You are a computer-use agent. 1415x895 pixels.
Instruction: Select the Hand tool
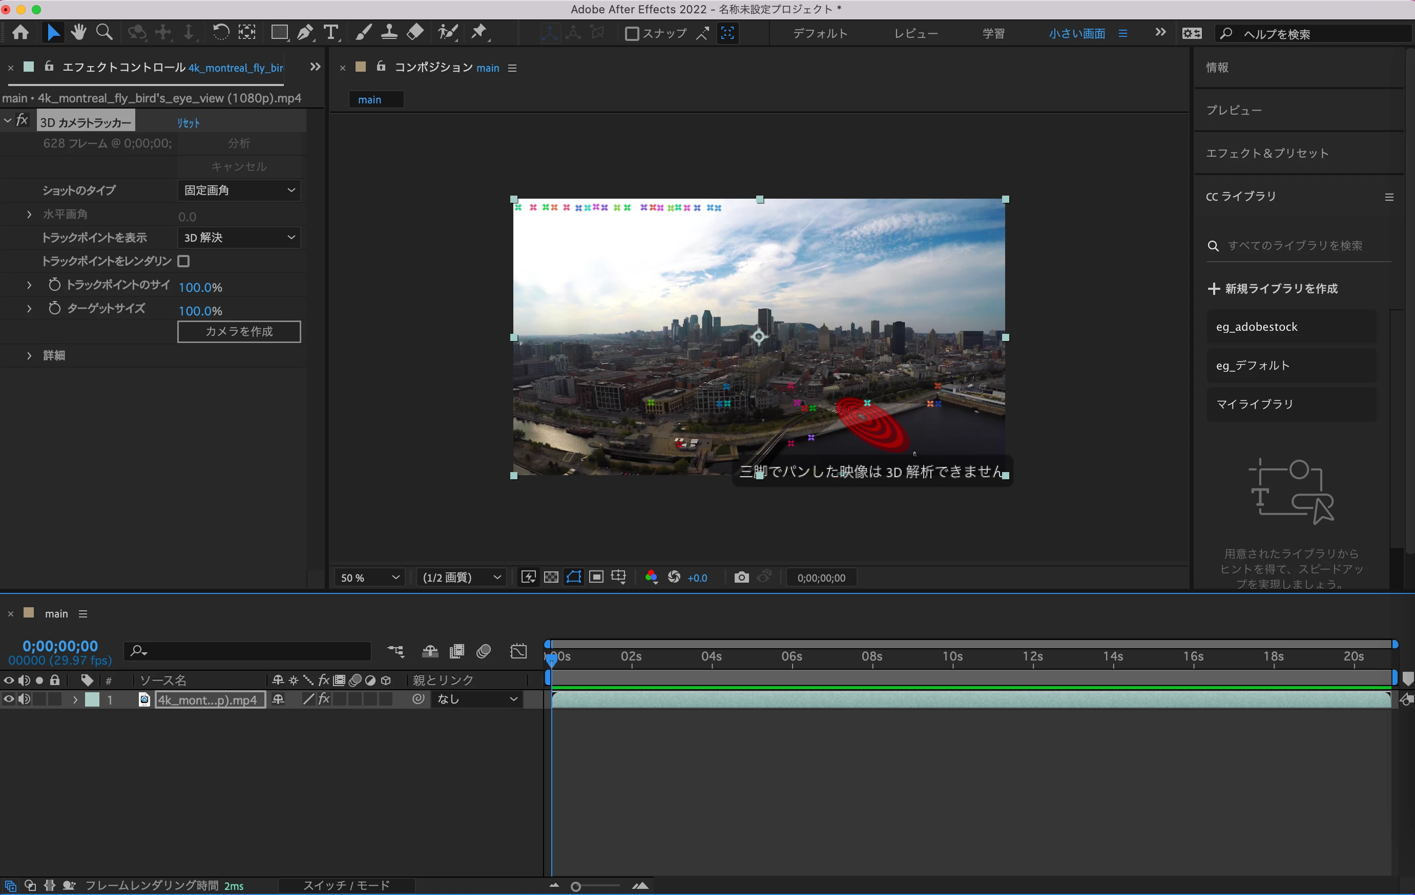pyautogui.click(x=78, y=32)
